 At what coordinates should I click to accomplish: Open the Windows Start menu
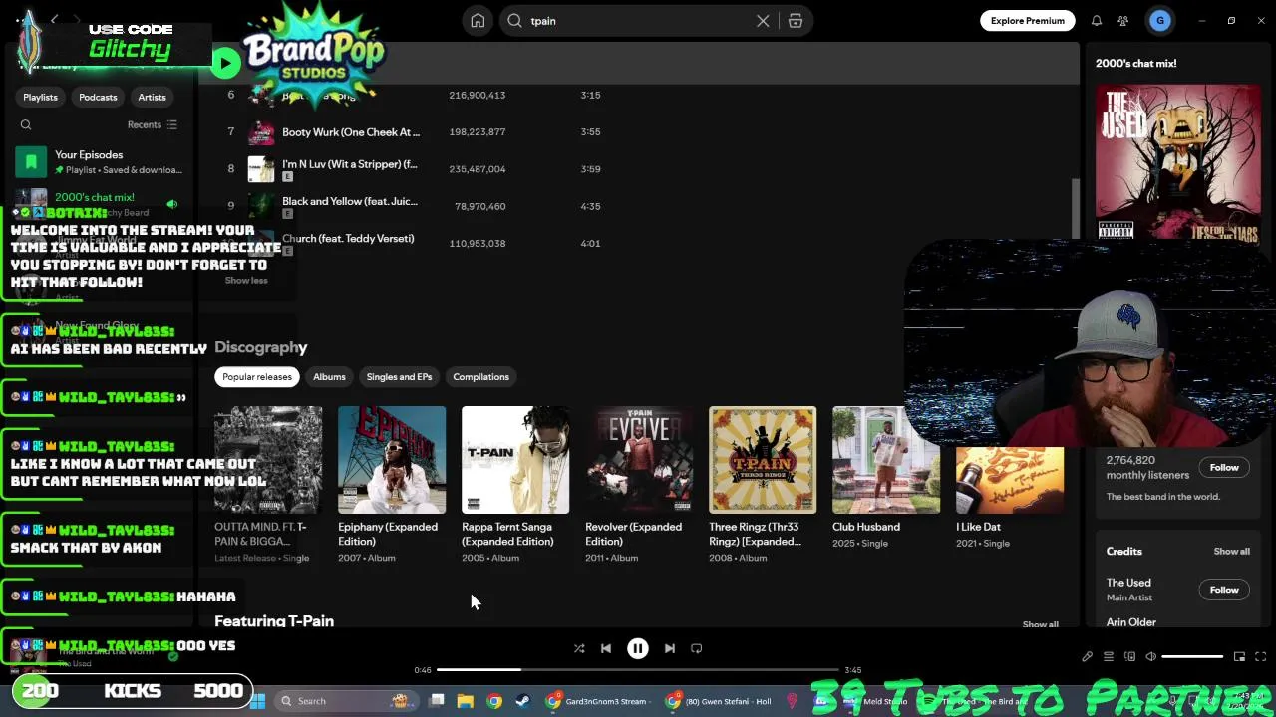[258, 701]
